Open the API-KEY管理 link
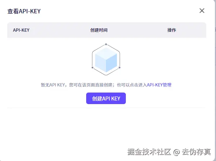216x161 pixels. coord(159,85)
